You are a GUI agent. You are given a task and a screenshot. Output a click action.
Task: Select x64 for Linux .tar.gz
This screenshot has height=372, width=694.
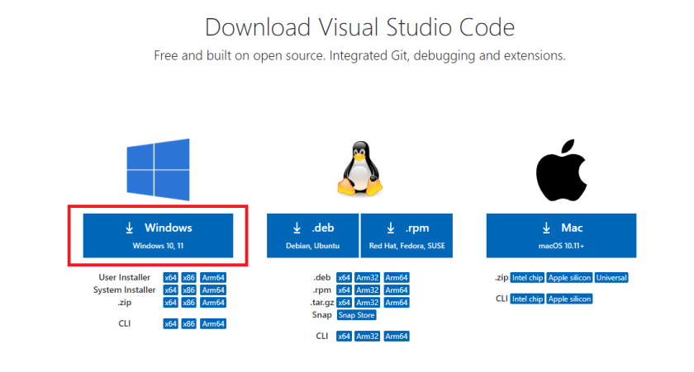click(x=345, y=303)
